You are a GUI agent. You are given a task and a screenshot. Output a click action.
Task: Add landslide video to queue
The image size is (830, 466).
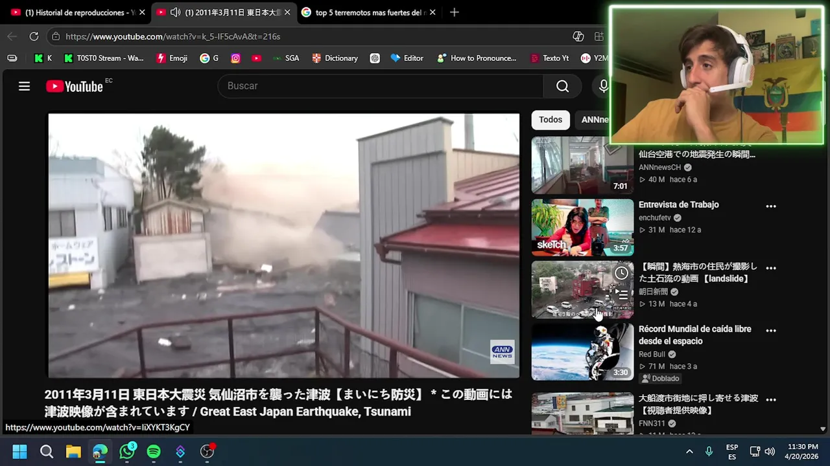(x=621, y=294)
